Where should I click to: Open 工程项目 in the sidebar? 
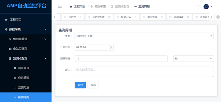pos(26,20)
